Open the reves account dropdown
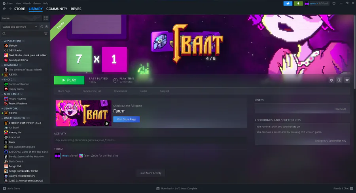Viewport: 356px width, 193px height. (316, 4)
